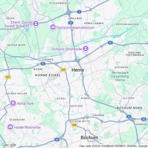Select the Herne city label
This screenshot has height=148, width=148.
tap(78, 70)
